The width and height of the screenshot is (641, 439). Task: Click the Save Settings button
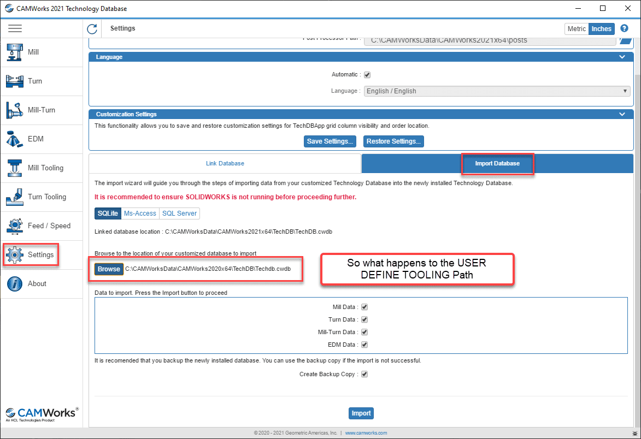pos(330,141)
